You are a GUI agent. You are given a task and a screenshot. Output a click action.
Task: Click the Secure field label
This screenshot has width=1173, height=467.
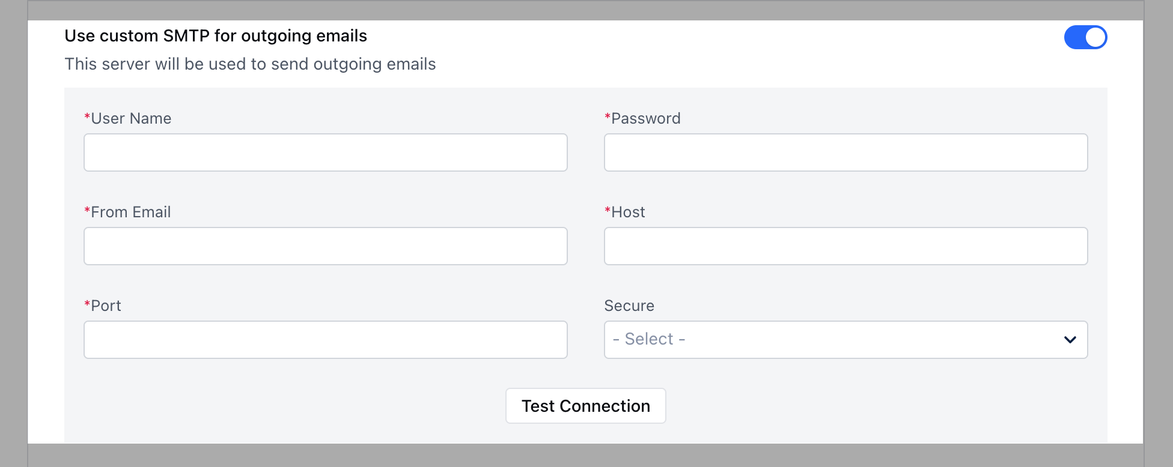[x=629, y=306]
